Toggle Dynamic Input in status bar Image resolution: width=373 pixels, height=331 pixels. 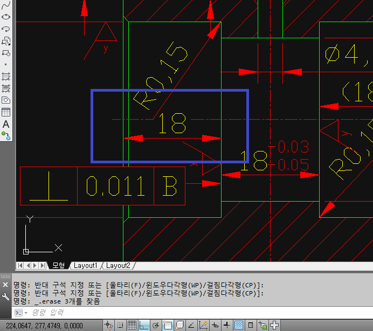(215, 325)
